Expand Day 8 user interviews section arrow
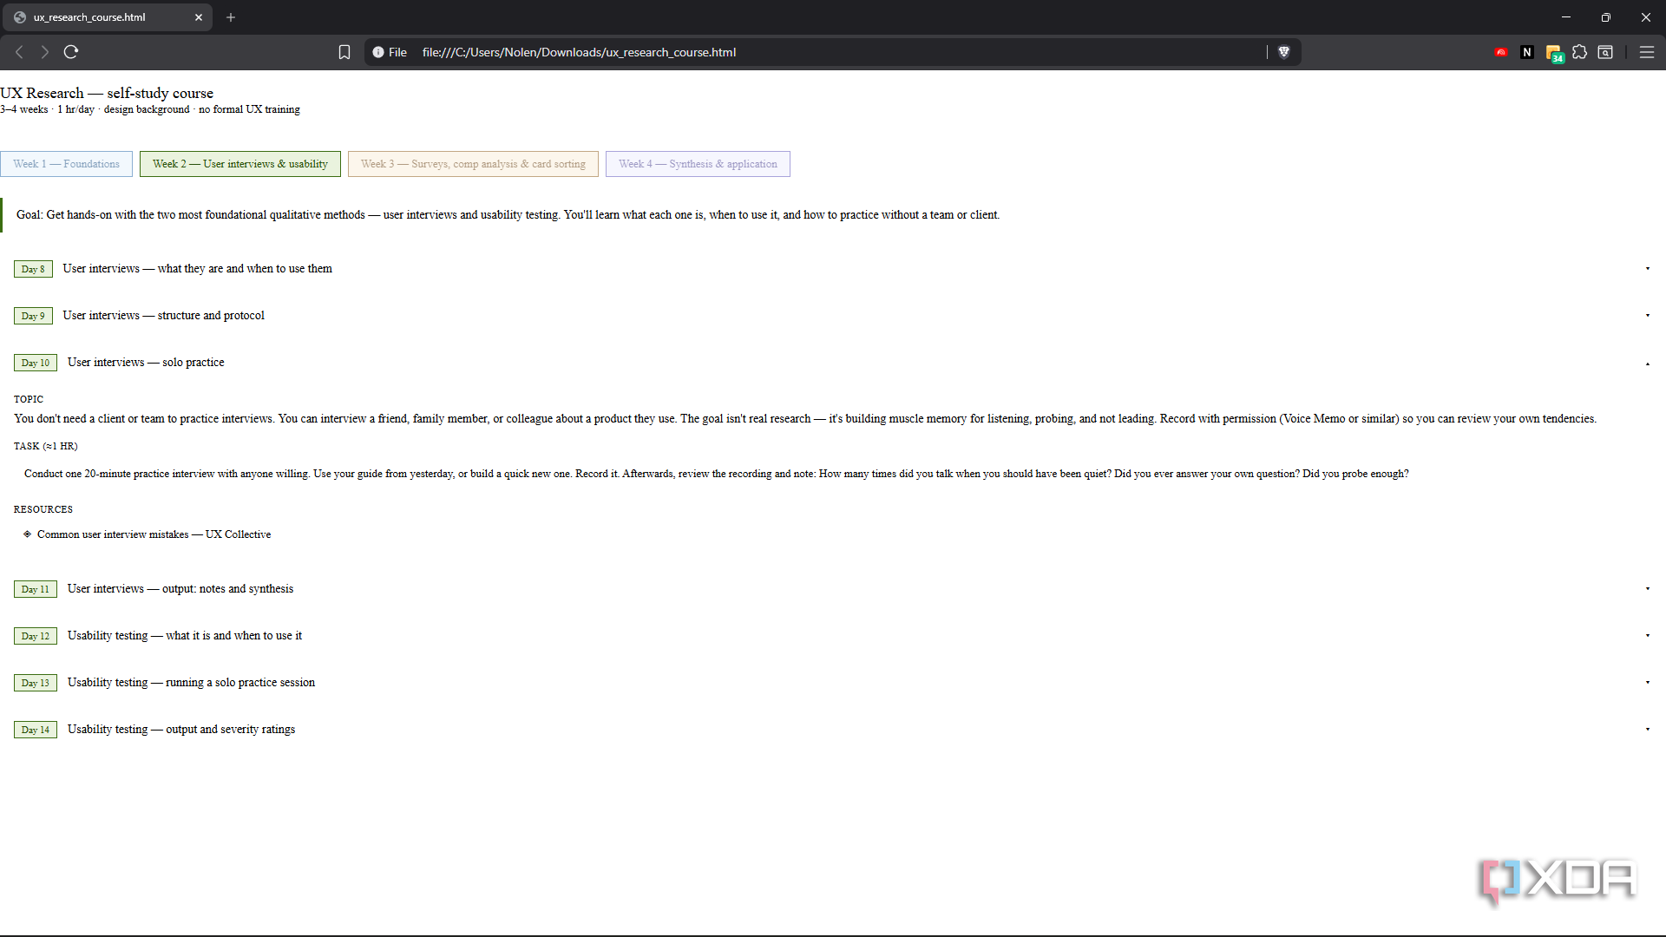This screenshot has width=1666, height=937. point(1648,269)
